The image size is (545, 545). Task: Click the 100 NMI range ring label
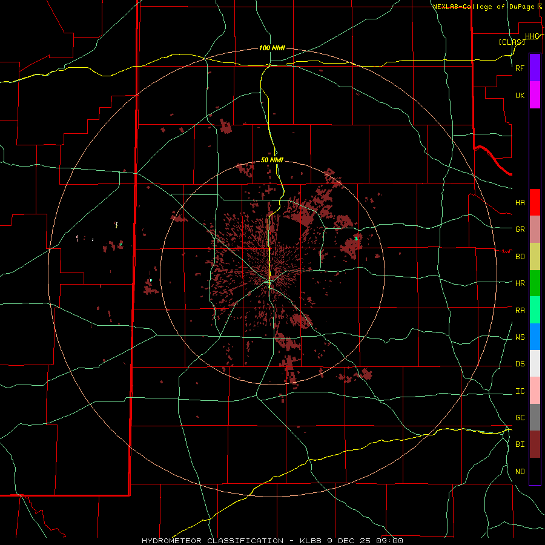[x=272, y=48]
